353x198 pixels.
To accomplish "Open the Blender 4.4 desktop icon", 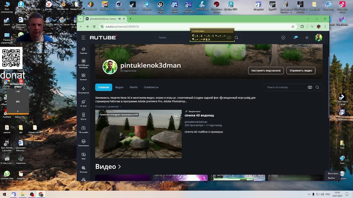I will (x=63, y=6).
